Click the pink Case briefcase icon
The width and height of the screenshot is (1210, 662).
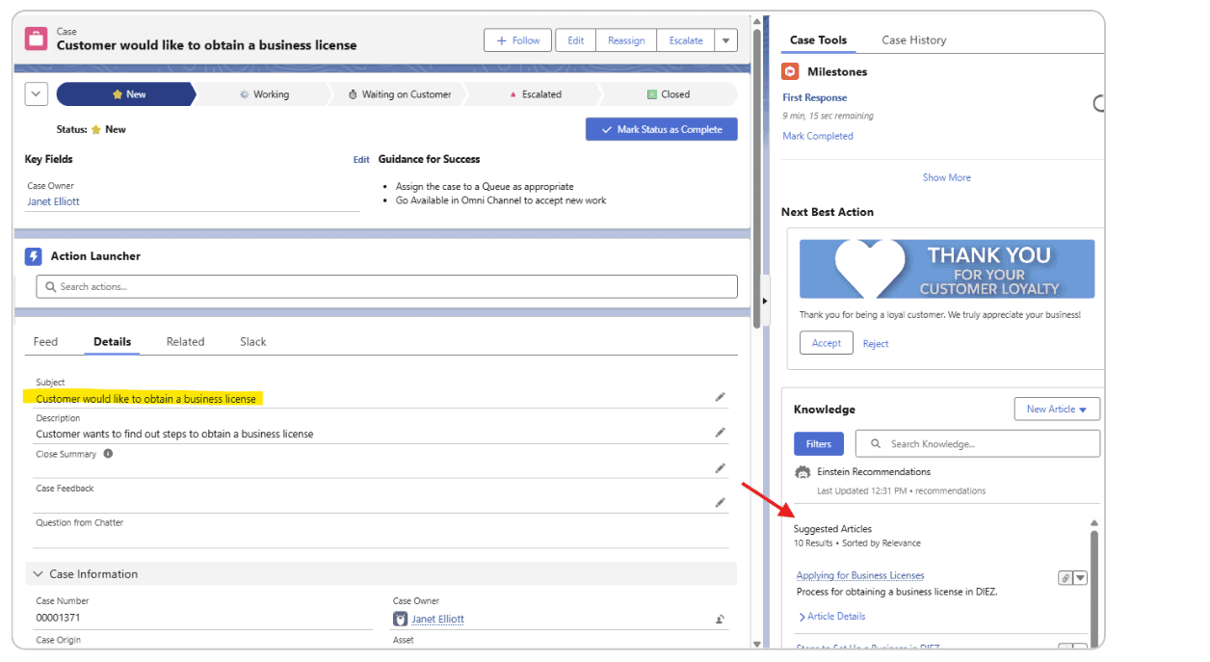tap(37, 40)
